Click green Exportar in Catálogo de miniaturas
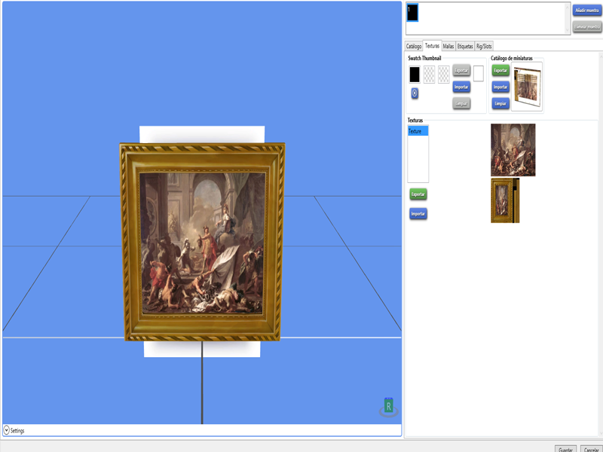Image resolution: width=603 pixels, height=452 pixels. [500, 70]
